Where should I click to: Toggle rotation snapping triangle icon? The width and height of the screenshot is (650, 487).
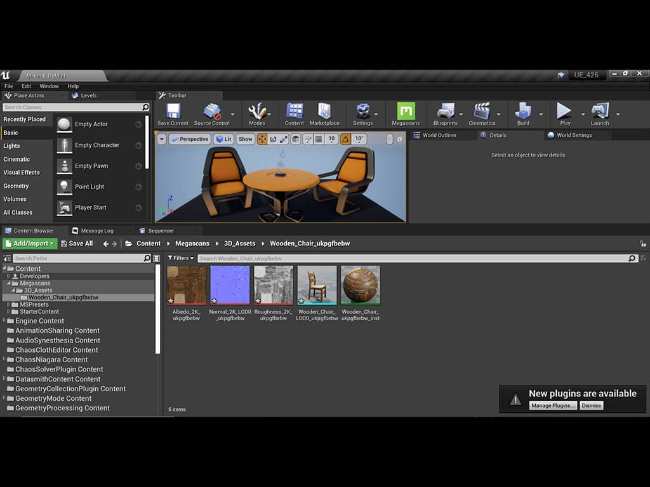coord(345,139)
